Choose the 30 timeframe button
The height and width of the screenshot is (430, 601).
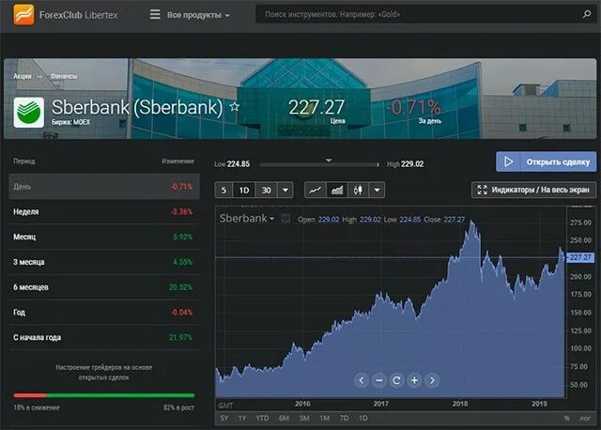pyautogui.click(x=266, y=190)
